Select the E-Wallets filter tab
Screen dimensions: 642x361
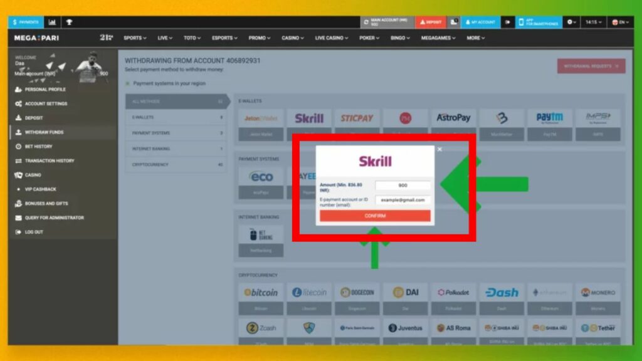[x=176, y=117]
